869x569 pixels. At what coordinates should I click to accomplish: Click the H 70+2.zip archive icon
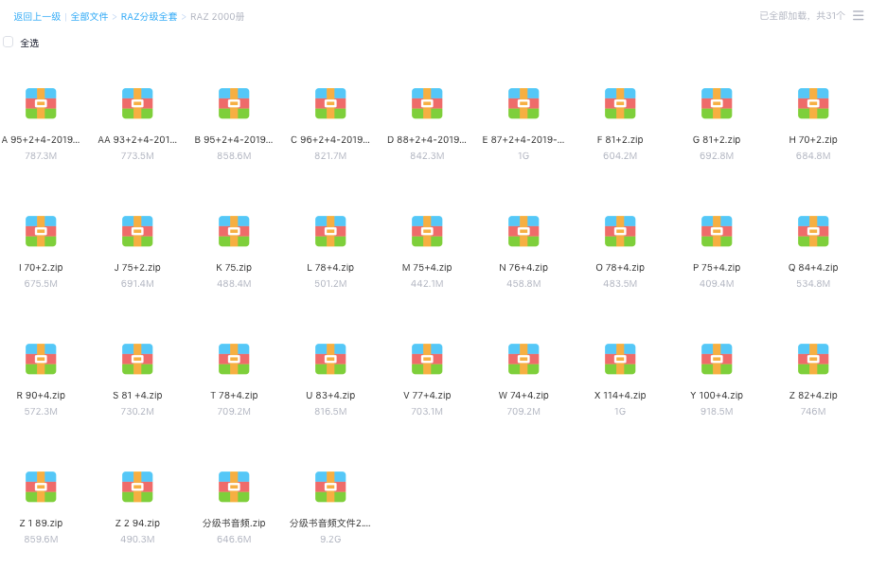click(813, 103)
